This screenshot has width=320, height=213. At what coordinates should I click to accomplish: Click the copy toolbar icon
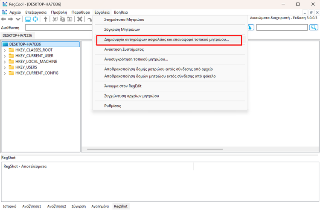click(x=62, y=20)
